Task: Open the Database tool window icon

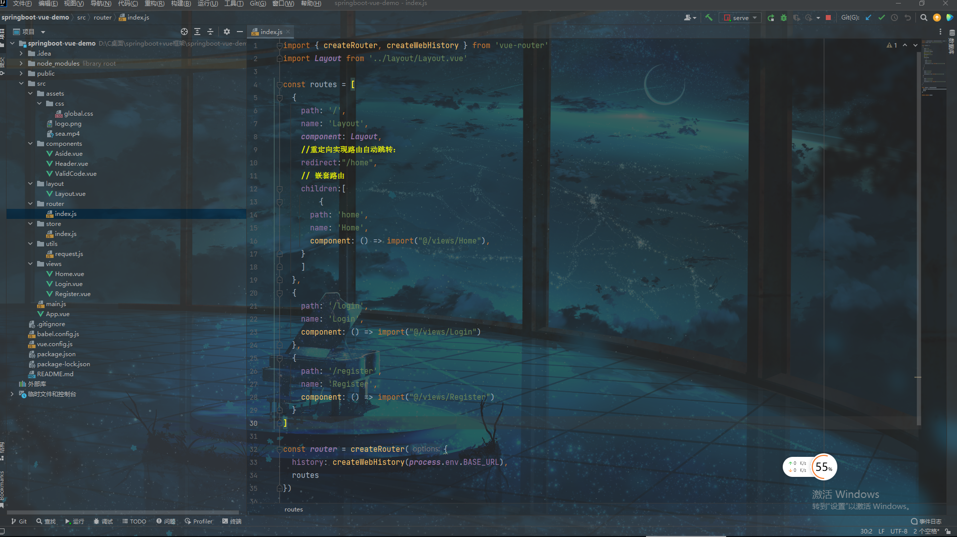Action: [x=952, y=33]
